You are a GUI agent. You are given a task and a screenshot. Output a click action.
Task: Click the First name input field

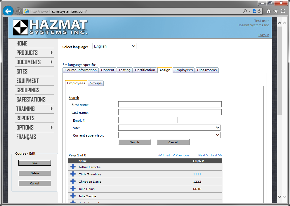point(170,104)
